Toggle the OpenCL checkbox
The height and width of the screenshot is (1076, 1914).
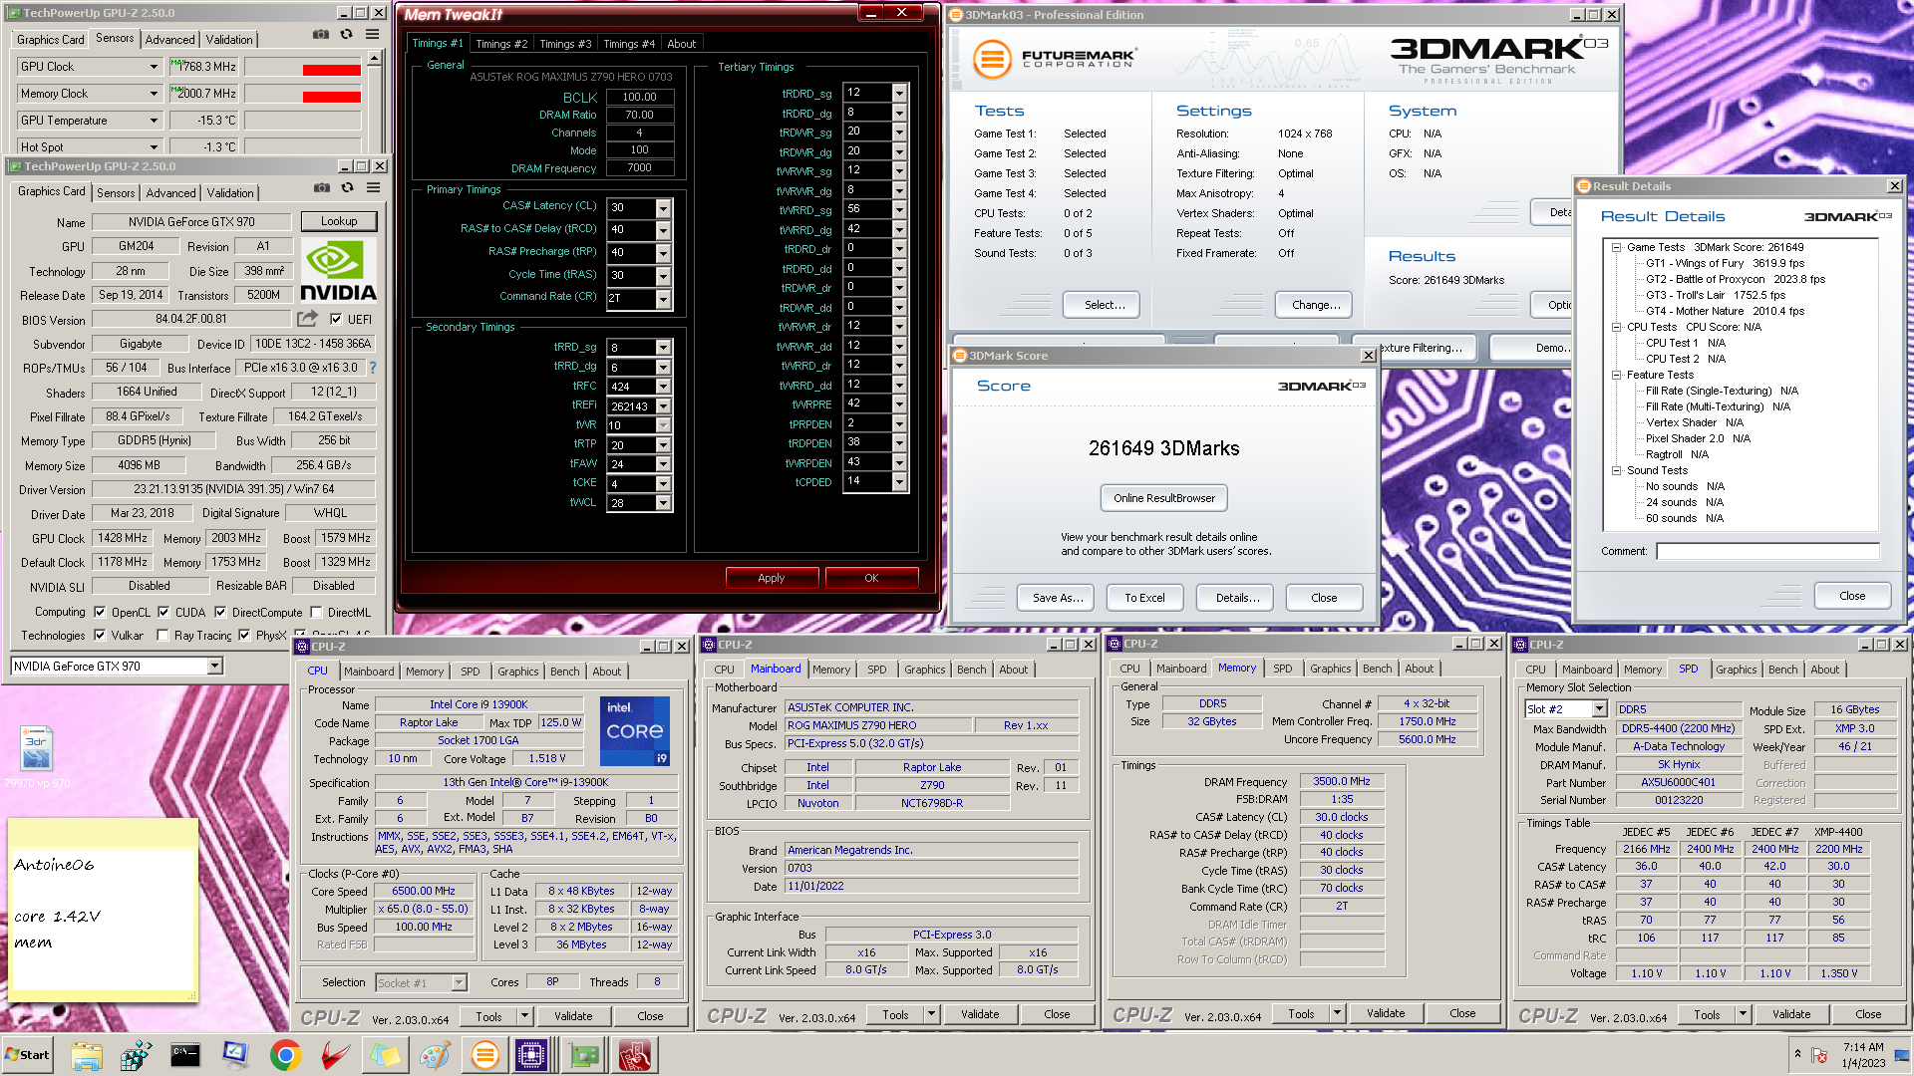pos(100,612)
